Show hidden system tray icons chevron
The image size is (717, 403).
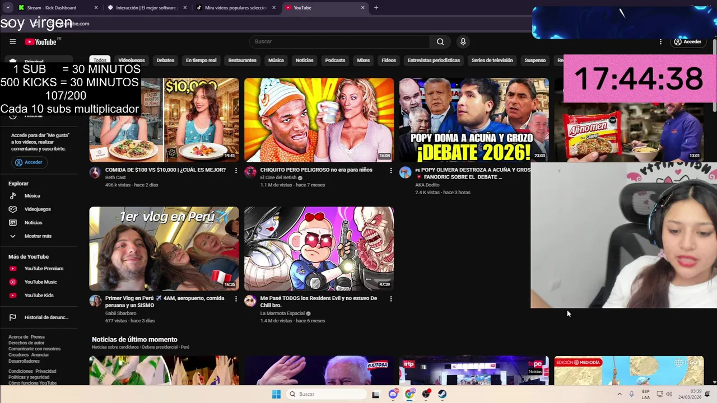coord(620,394)
